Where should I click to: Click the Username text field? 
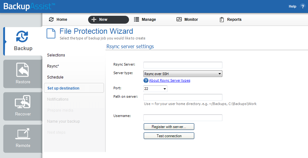click(183, 118)
